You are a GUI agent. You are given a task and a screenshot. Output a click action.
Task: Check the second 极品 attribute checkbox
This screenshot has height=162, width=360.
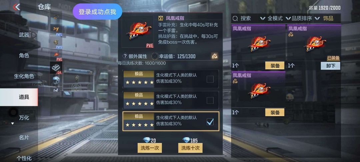click(x=210, y=100)
